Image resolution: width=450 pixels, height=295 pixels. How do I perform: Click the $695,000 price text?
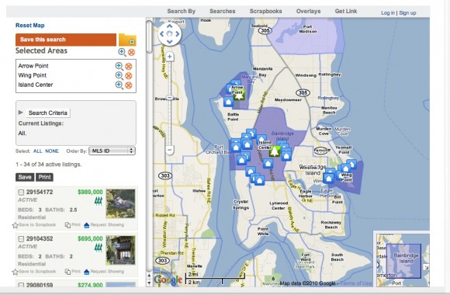[x=90, y=238]
